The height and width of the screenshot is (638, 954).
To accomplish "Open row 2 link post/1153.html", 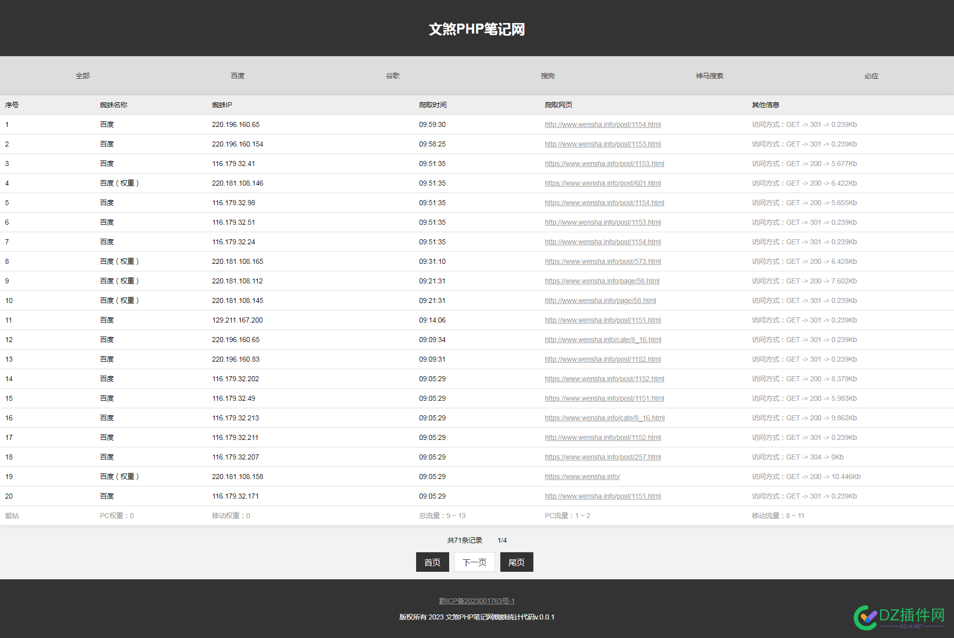I will click(x=603, y=144).
